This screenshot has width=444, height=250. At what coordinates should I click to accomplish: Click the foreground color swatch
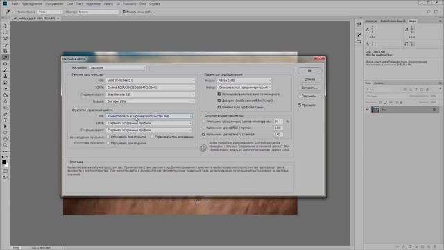pyautogui.click(x=4, y=162)
